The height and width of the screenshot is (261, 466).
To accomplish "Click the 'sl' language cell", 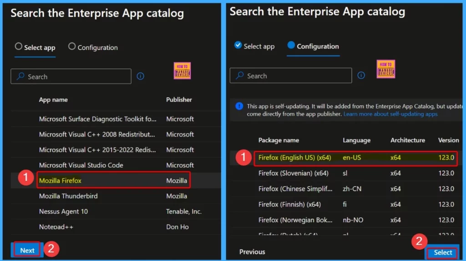I will 345,173.
